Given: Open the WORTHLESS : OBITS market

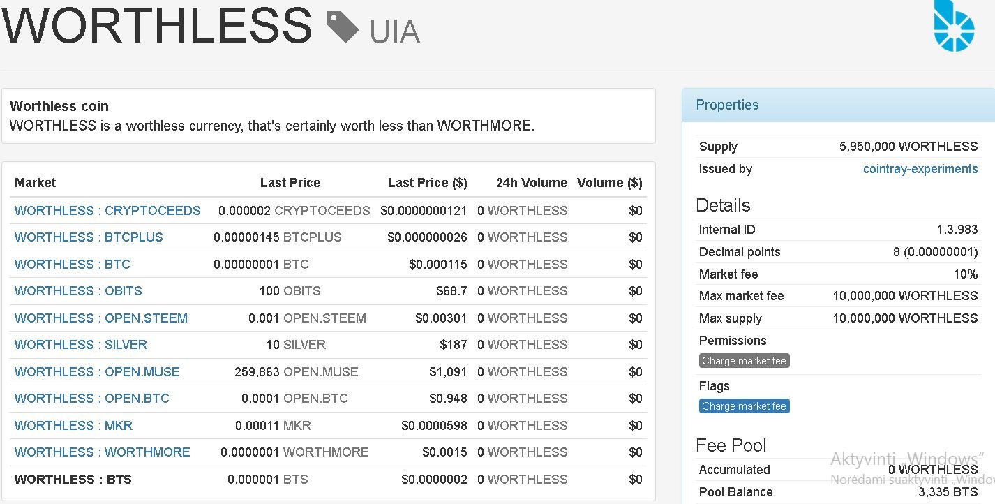Looking at the screenshot, I should click(x=78, y=291).
